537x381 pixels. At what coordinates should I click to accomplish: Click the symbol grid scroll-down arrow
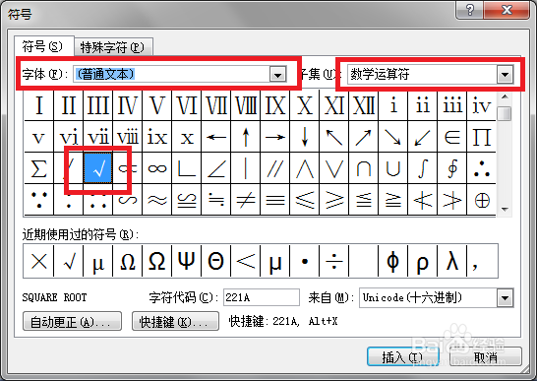505,209
